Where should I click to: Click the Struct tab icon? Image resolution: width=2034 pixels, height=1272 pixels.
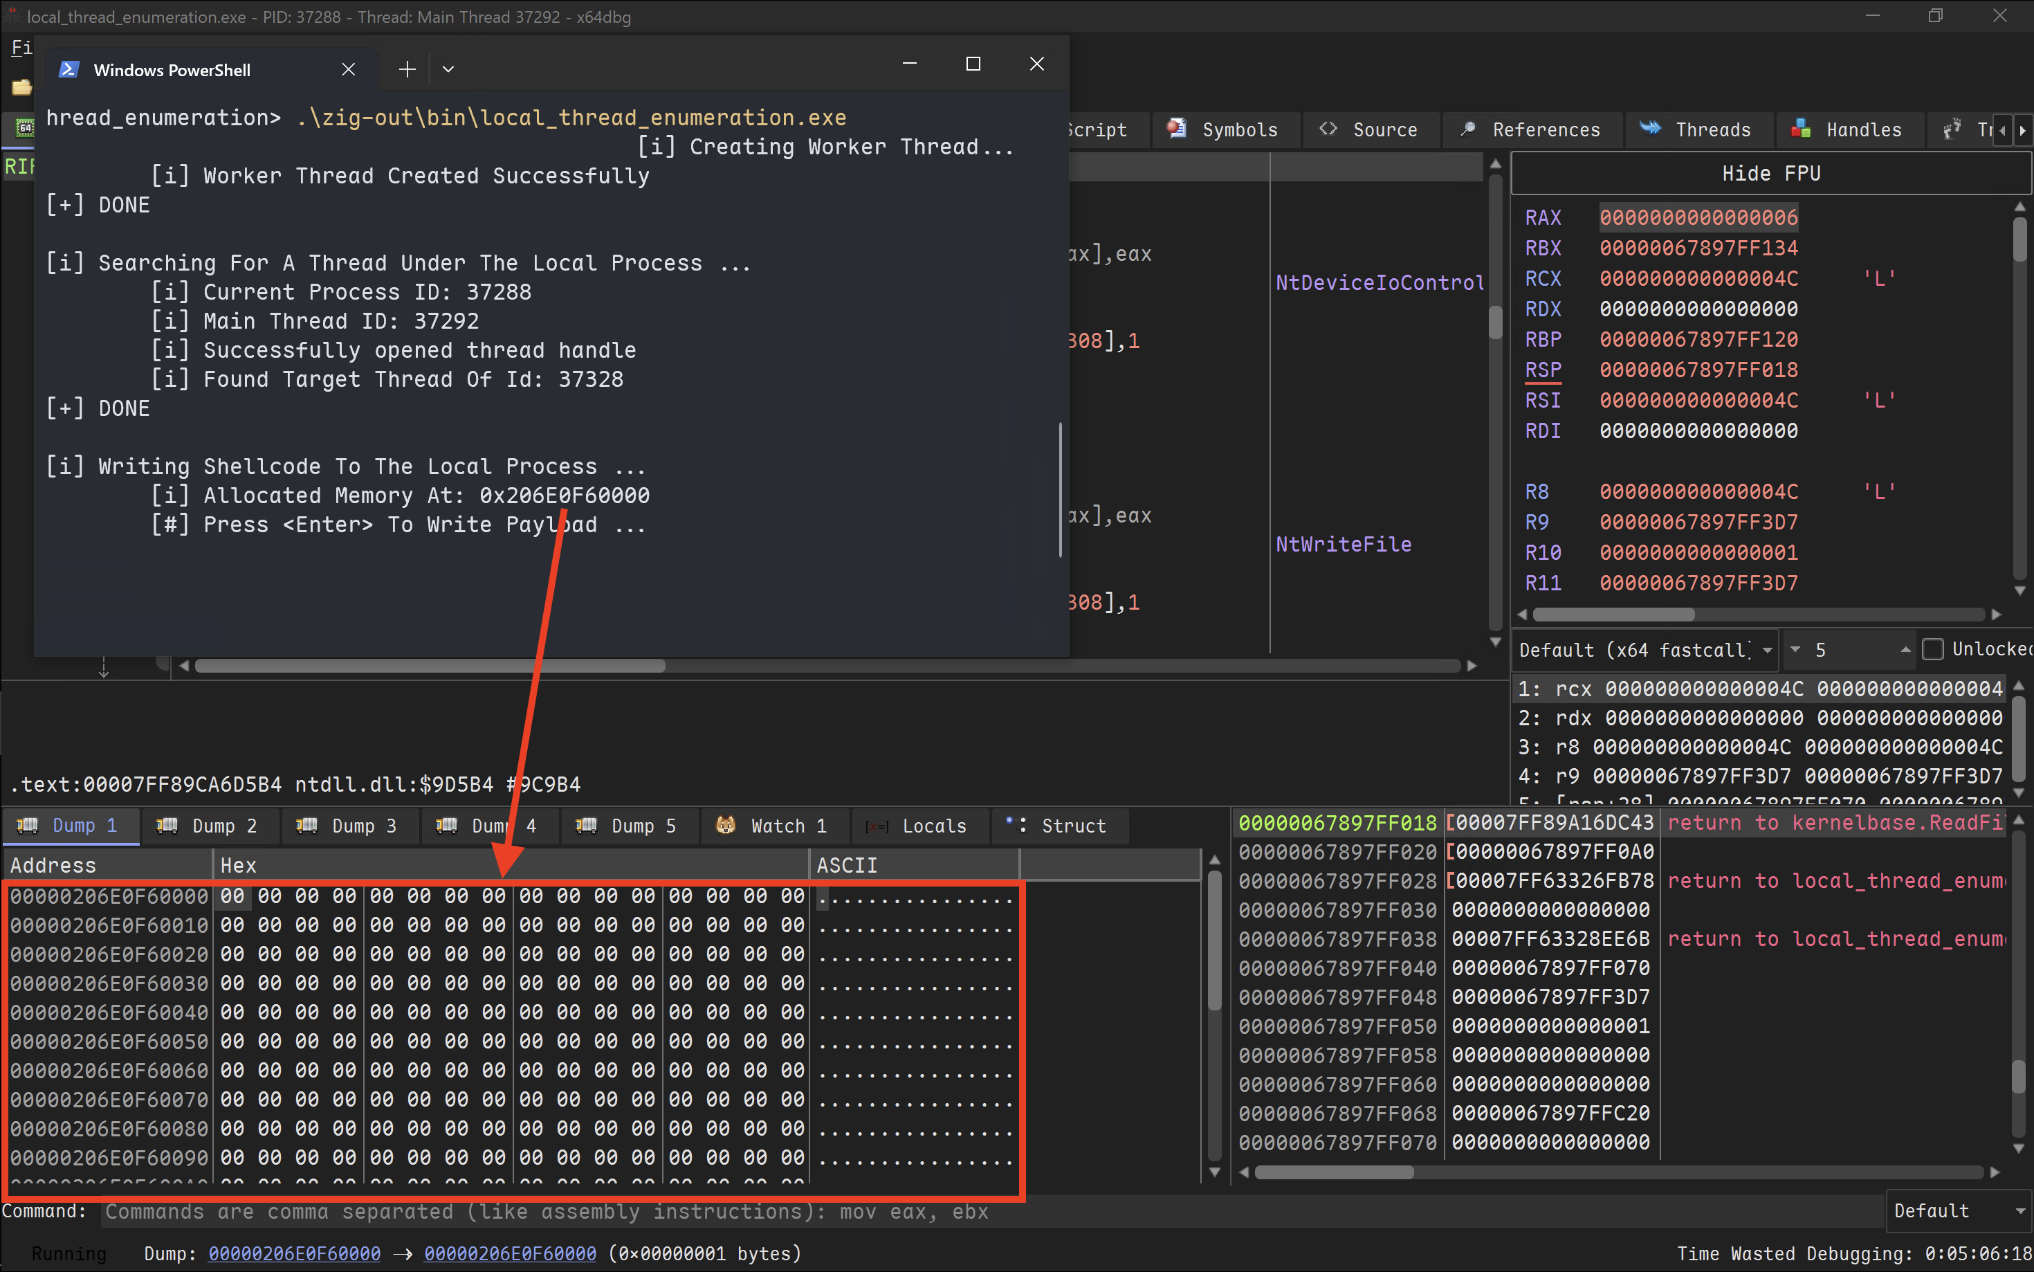coord(1016,824)
